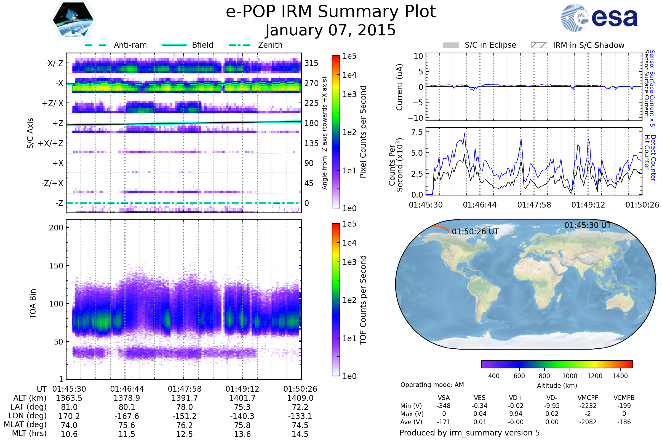
Task: Click the ESA logo
Action: tap(599, 18)
